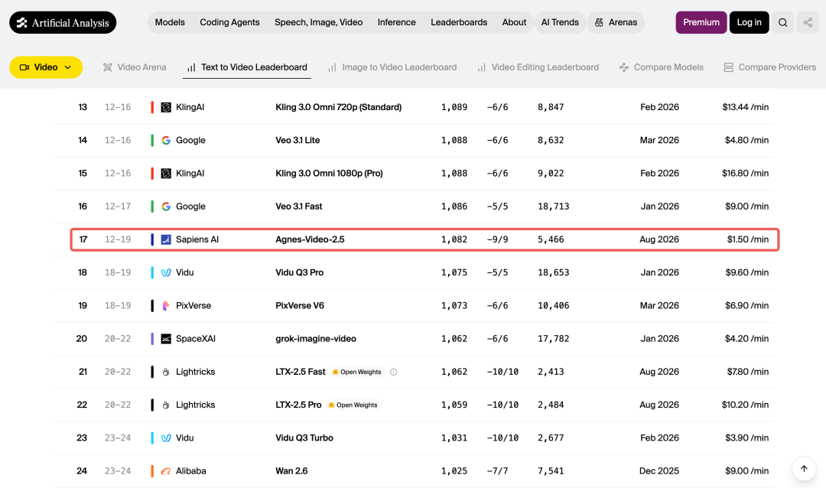Switch to Image to Video Leaderboard tab

(x=392, y=67)
